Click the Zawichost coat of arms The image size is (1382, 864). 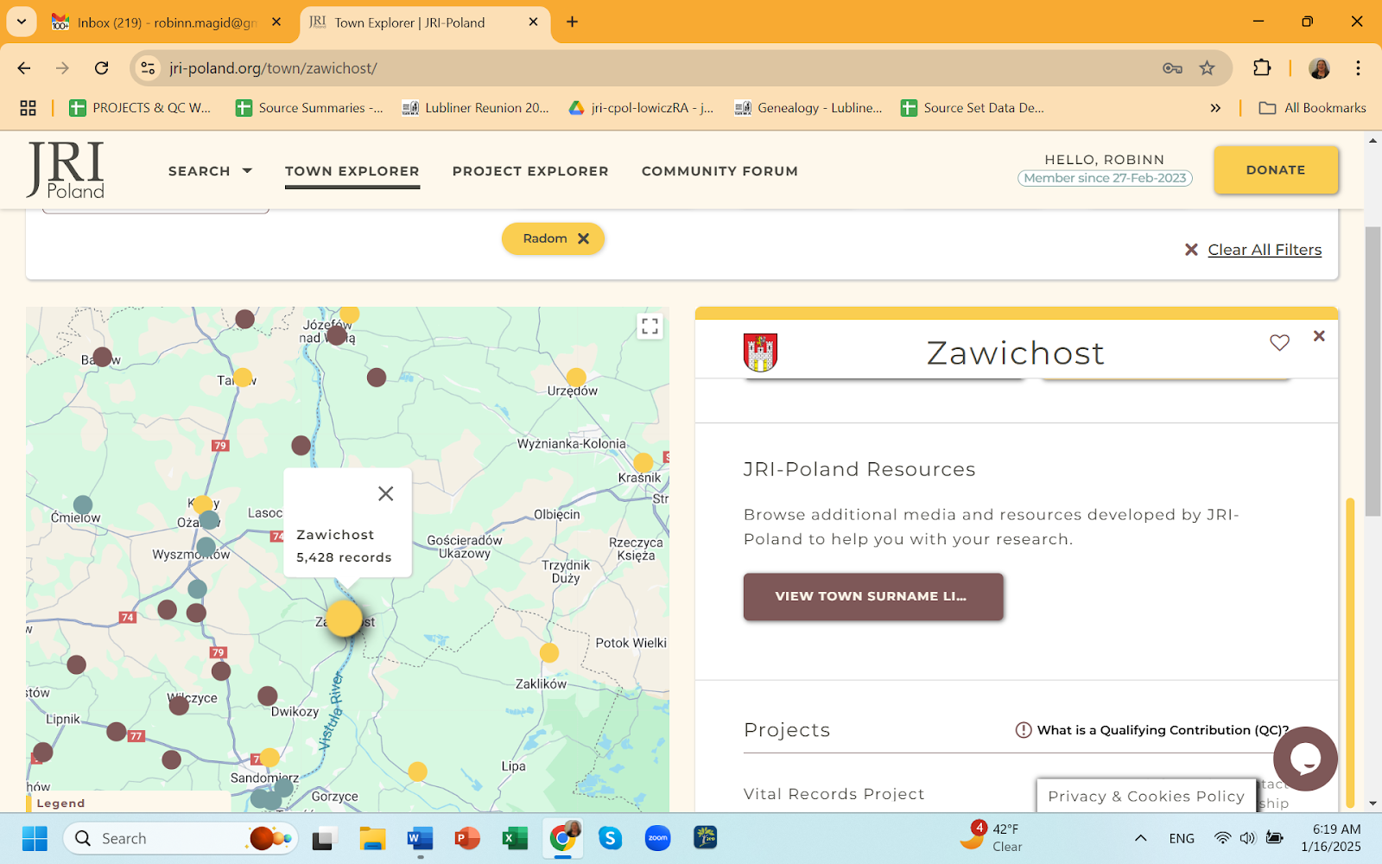click(x=760, y=353)
